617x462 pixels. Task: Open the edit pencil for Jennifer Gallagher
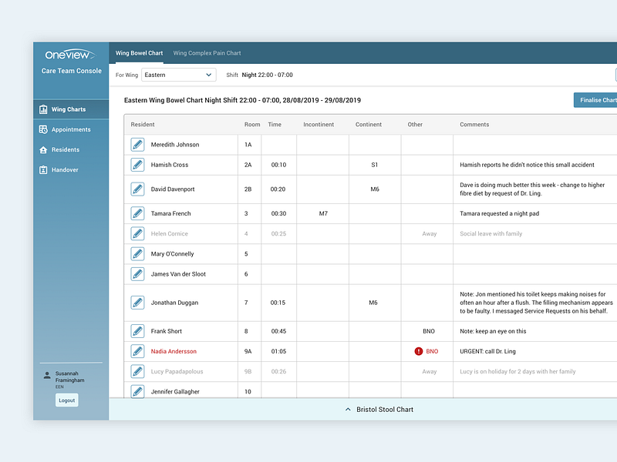(137, 391)
